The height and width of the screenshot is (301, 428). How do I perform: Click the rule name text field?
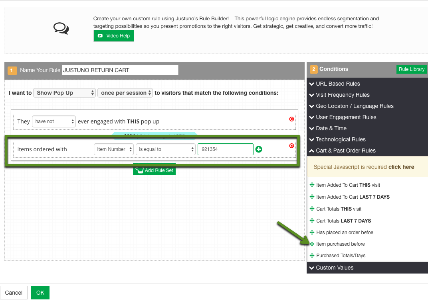[x=120, y=70]
